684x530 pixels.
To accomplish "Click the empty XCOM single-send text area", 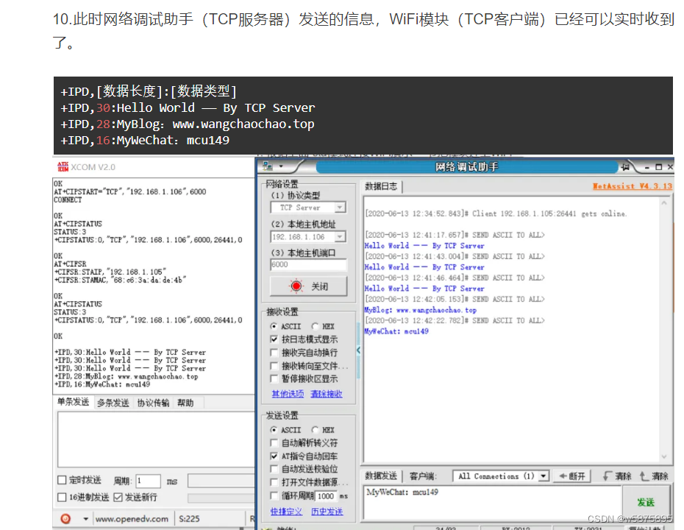I will (x=156, y=439).
